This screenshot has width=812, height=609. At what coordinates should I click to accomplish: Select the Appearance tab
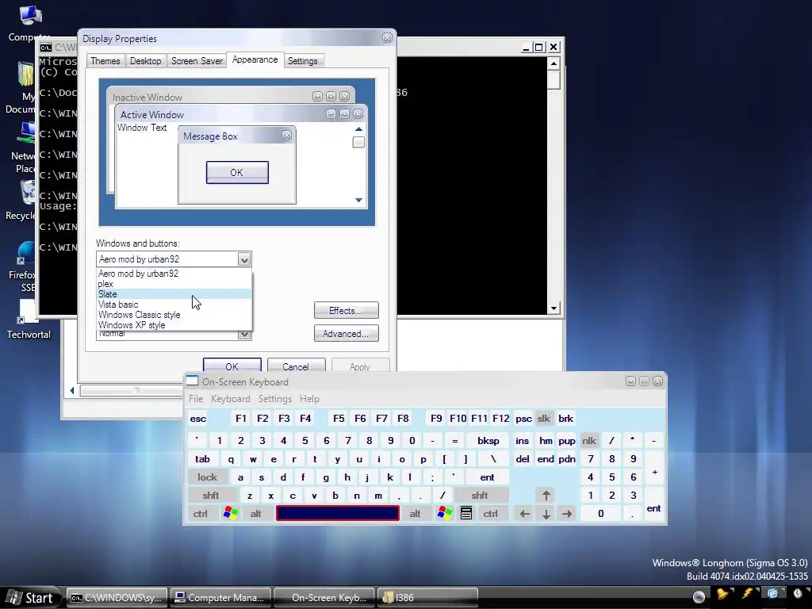coord(255,59)
